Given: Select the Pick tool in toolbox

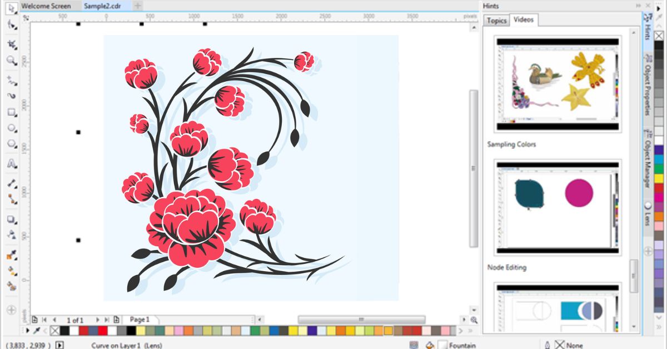Looking at the screenshot, I should coord(12,9).
